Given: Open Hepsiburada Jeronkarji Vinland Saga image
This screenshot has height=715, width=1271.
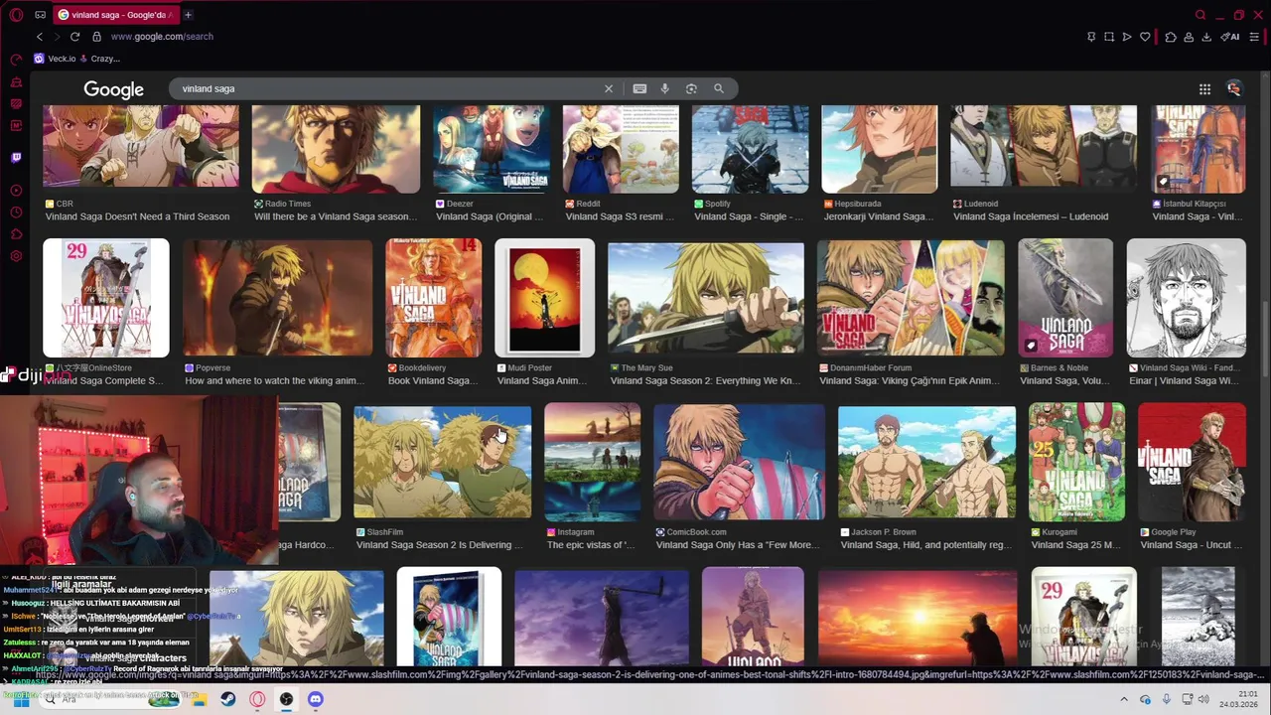Looking at the screenshot, I should pos(879,149).
